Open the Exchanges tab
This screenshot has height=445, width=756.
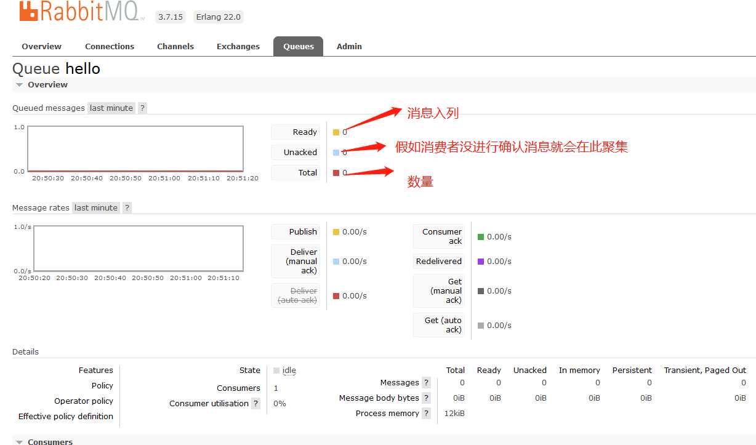pos(238,46)
